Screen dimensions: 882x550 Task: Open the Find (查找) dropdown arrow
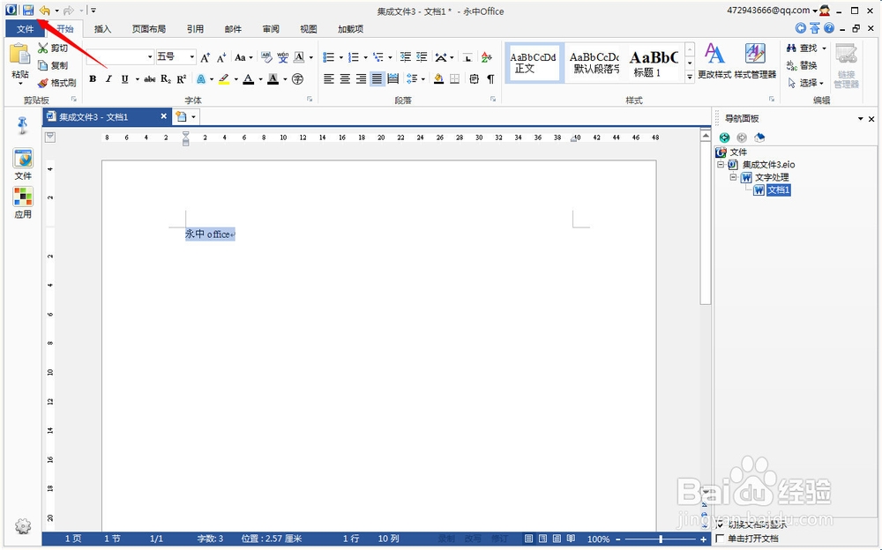(x=824, y=48)
